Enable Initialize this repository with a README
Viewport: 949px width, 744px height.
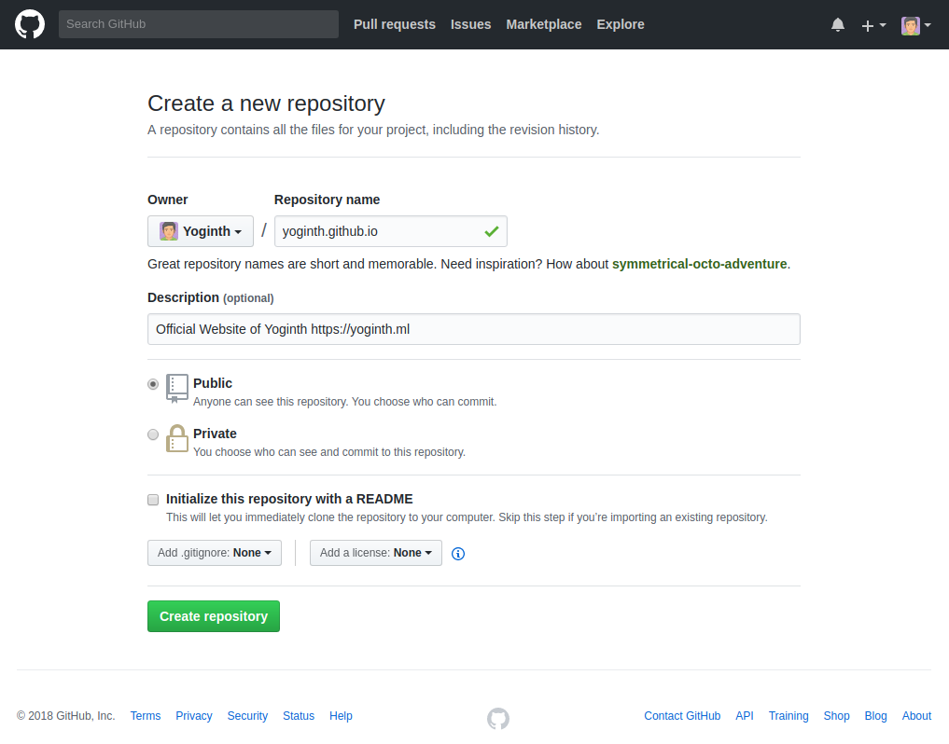click(153, 500)
